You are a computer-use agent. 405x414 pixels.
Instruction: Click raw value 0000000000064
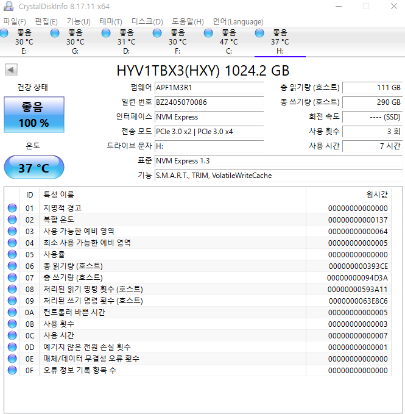(358, 231)
